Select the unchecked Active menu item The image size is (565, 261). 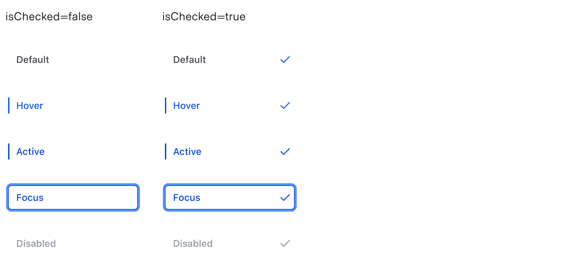30,151
